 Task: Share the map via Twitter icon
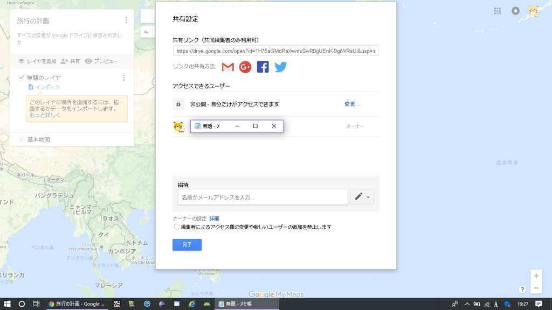point(279,67)
